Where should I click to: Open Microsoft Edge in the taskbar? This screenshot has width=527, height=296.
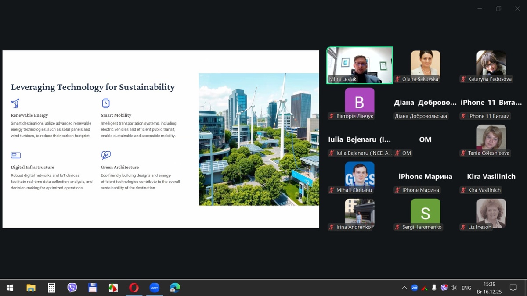coord(175,288)
